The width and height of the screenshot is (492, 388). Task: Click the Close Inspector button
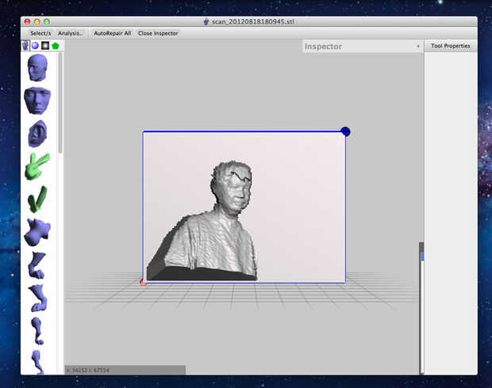[158, 33]
